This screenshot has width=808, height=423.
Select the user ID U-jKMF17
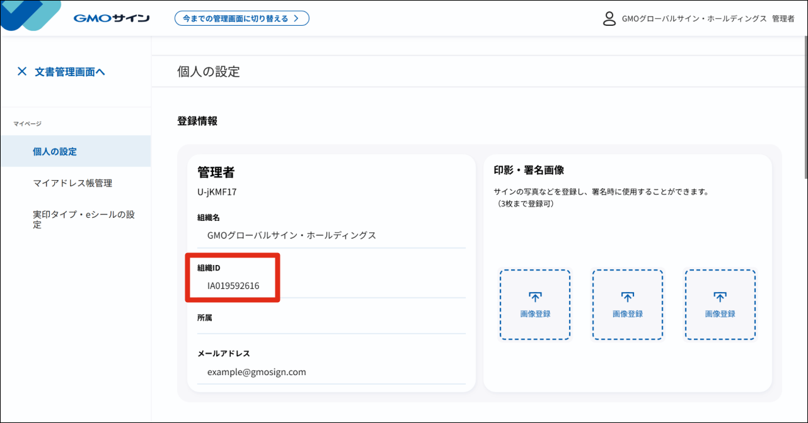tap(217, 192)
